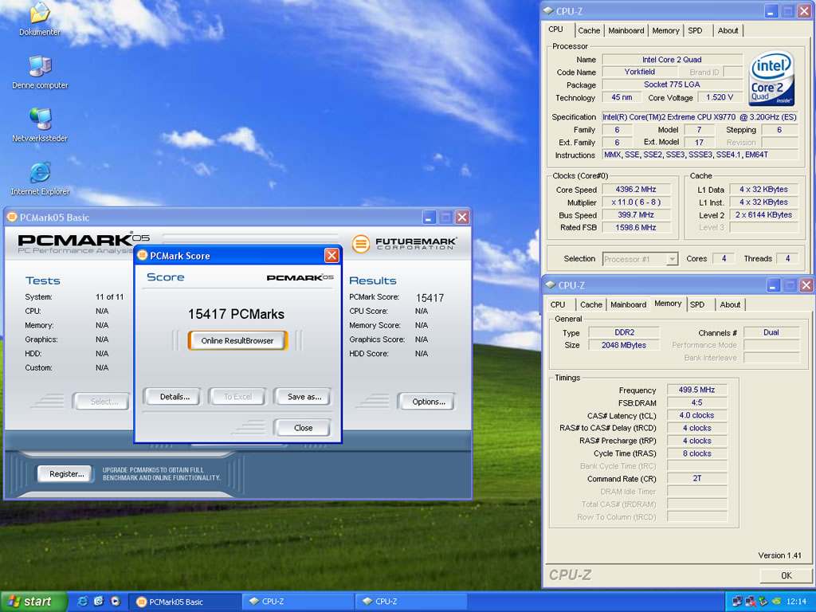Click the Memory Size 2048 MBytes field

[624, 345]
